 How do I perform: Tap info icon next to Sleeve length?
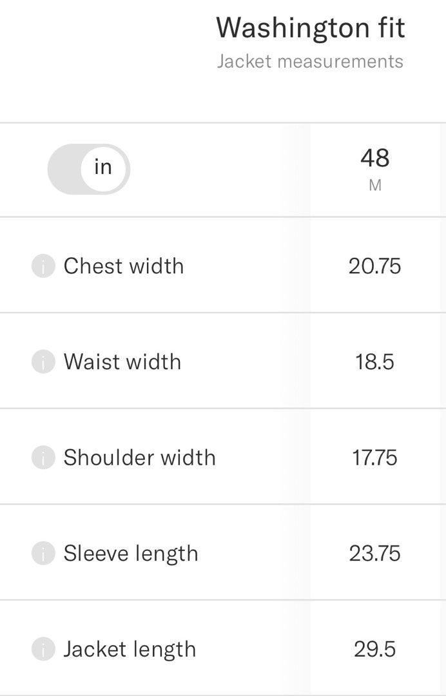click(43, 554)
